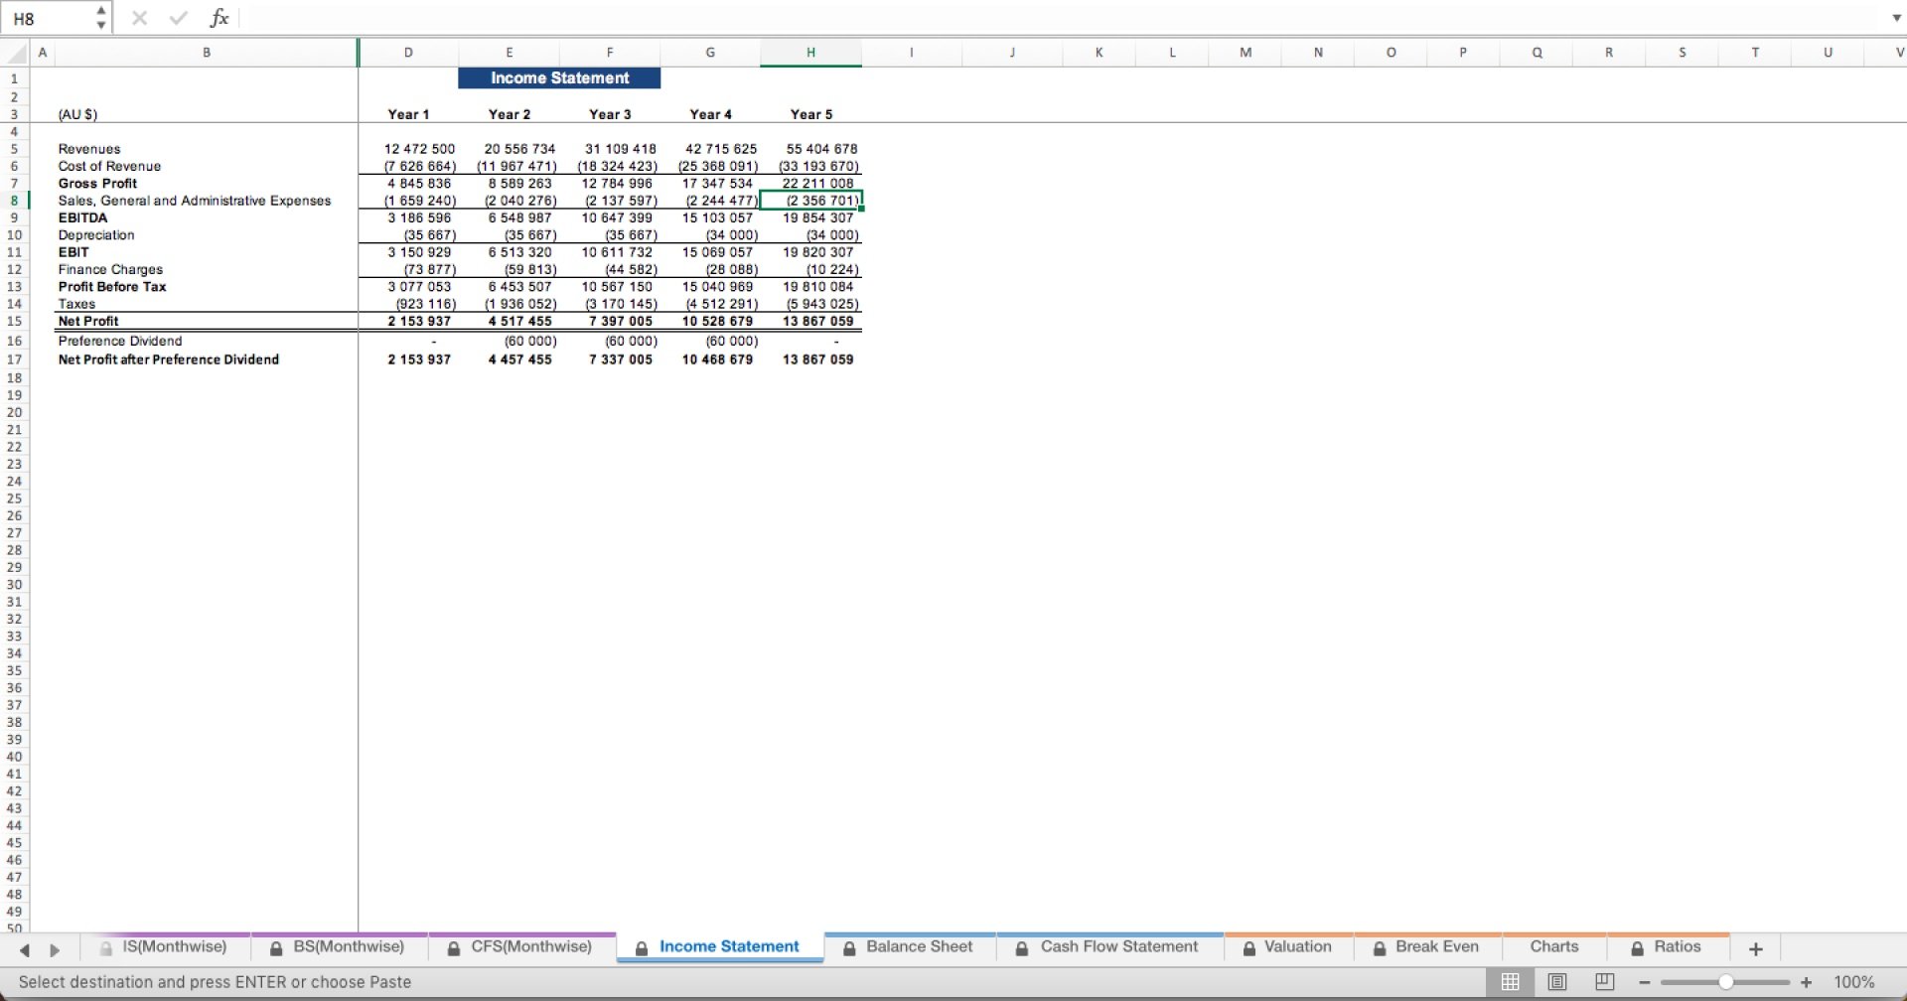This screenshot has height=1001, width=1907.
Task: Switch to the IS(Monthwise) sheet tab
Action: click(174, 947)
